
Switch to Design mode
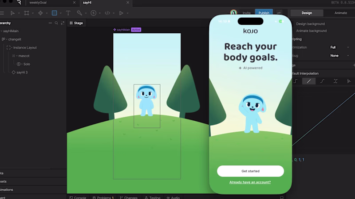pos(307,13)
